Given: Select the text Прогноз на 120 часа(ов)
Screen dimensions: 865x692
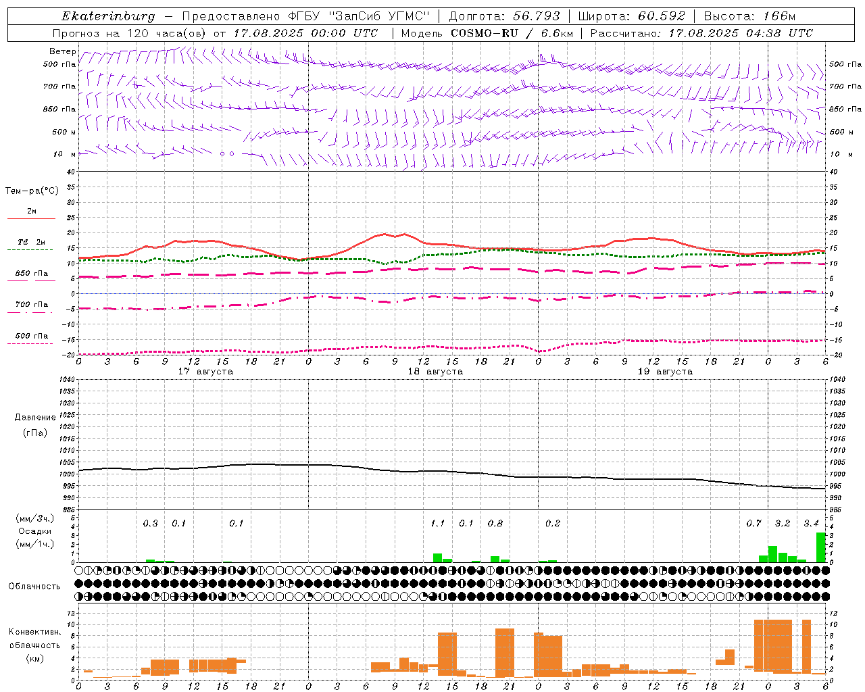Looking at the screenshot, I should [129, 33].
